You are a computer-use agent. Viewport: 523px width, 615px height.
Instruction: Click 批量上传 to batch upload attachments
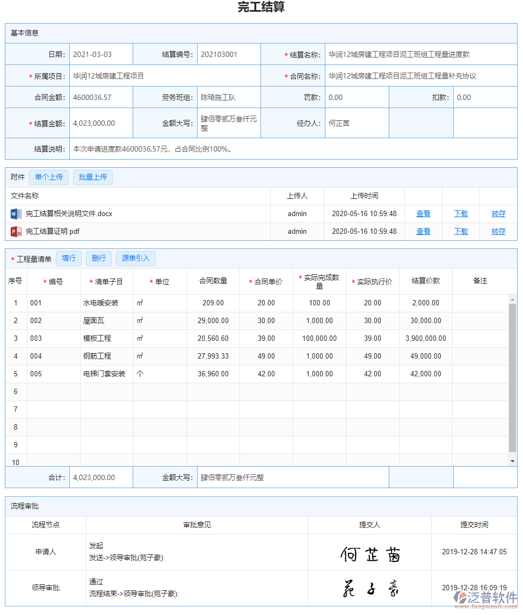pyautogui.click(x=92, y=177)
